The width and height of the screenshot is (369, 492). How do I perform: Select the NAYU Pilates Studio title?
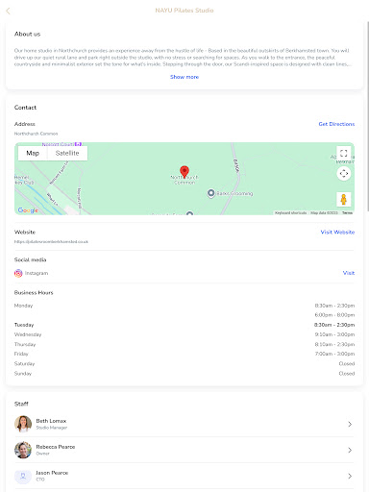[x=184, y=11]
